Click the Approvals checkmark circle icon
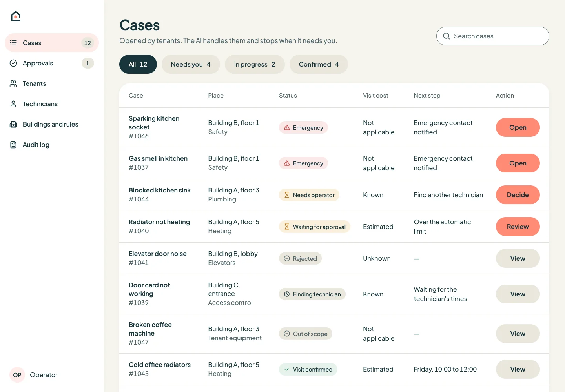 point(13,63)
